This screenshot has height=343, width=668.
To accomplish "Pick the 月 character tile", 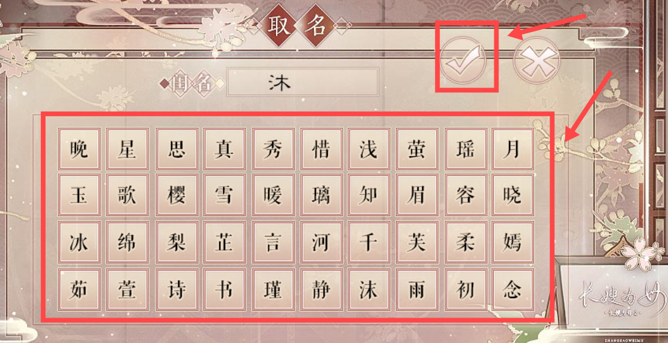I will [x=513, y=149].
